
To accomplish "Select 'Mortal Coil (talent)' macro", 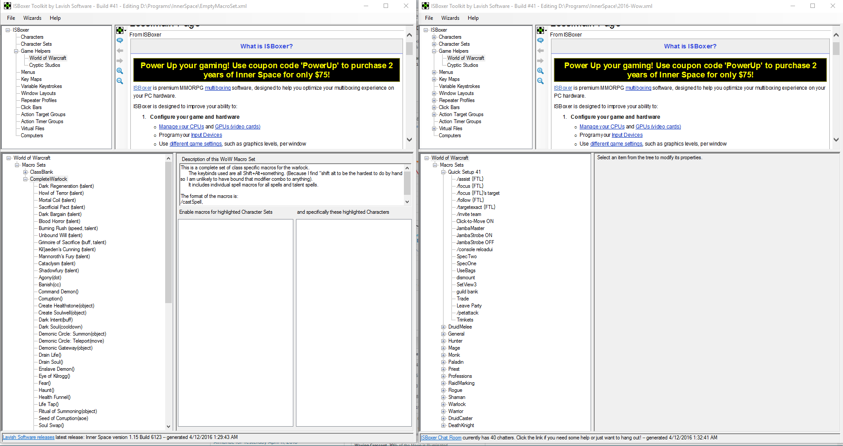I will 57,200.
